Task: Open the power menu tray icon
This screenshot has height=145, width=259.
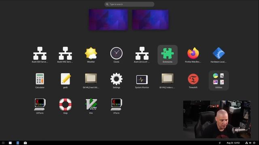Action: pos(254,143)
